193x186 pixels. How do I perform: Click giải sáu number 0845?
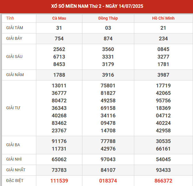[163, 49]
